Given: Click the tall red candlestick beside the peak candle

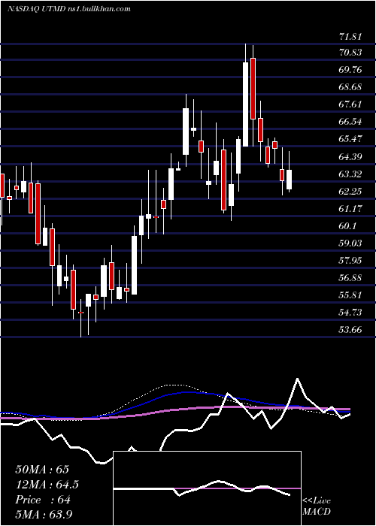Looking at the screenshot, I should pos(253,89).
